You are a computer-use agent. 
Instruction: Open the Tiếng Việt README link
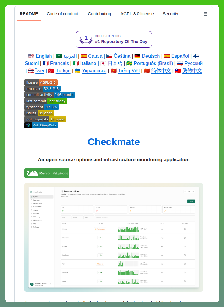[129, 71]
